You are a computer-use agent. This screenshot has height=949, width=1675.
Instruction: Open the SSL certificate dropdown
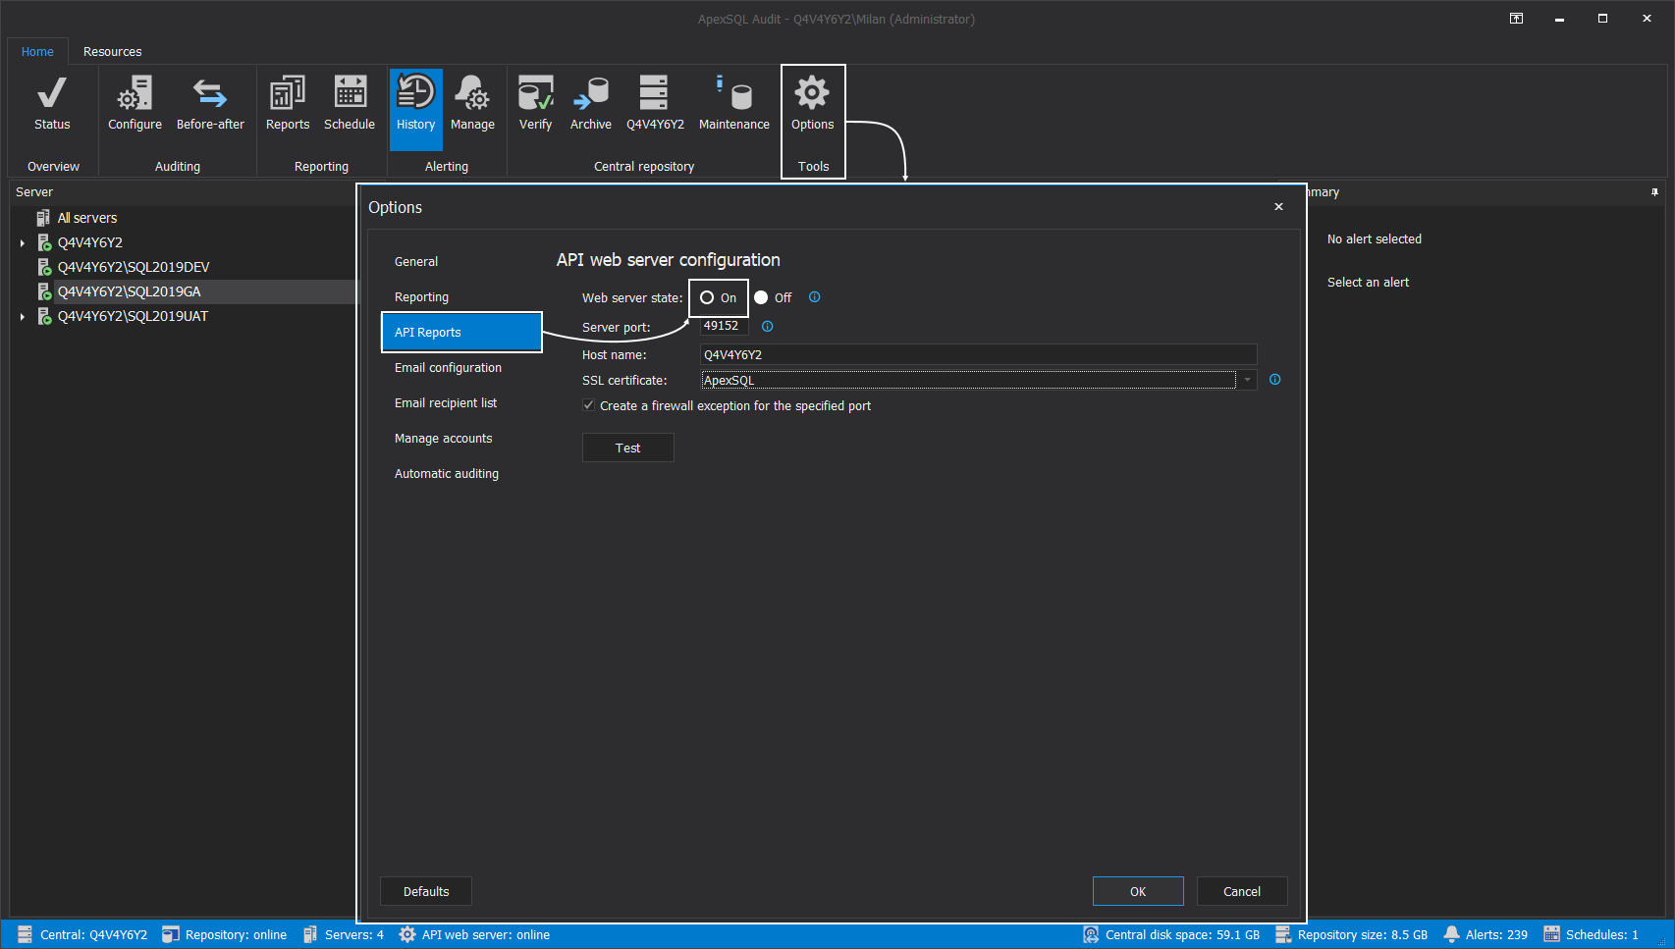1246,380
